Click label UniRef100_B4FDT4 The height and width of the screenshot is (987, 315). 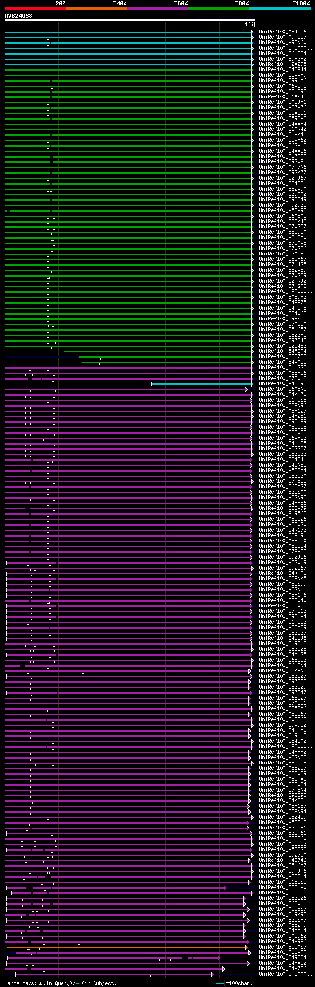click(283, 351)
